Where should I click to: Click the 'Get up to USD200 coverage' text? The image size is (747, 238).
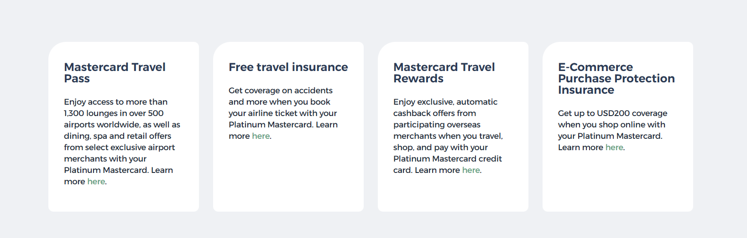tap(612, 113)
